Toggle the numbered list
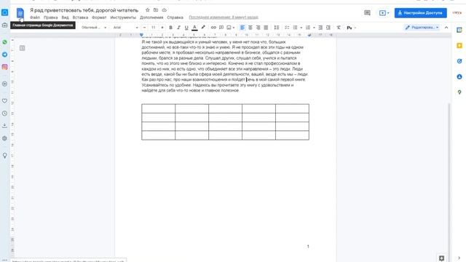Image resolution: width=466 pixels, height=262 pixels. (x=308, y=28)
